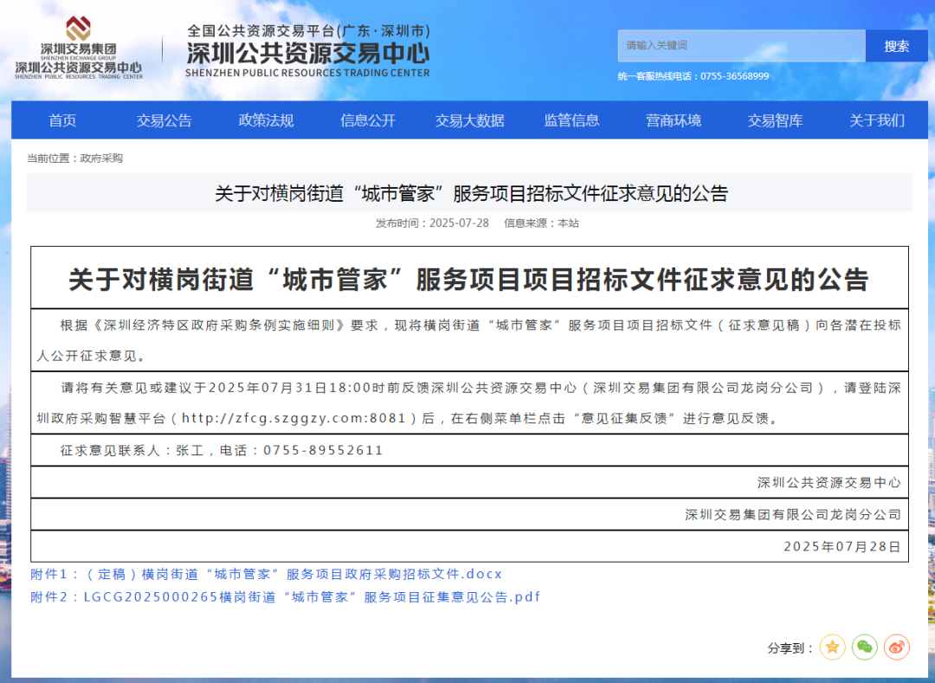Go to 政策法规 section

coord(266,120)
